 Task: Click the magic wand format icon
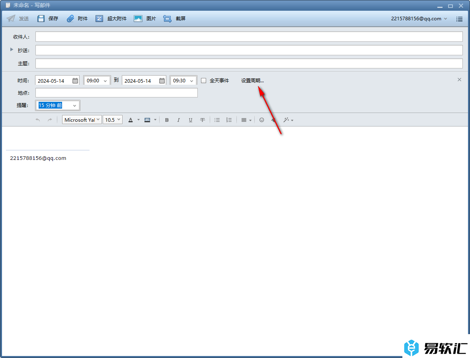pos(286,120)
